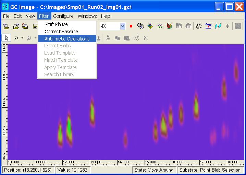Select Shift Phase menu entry
This screenshot has height=175, width=246.
pyautogui.click(x=56, y=24)
